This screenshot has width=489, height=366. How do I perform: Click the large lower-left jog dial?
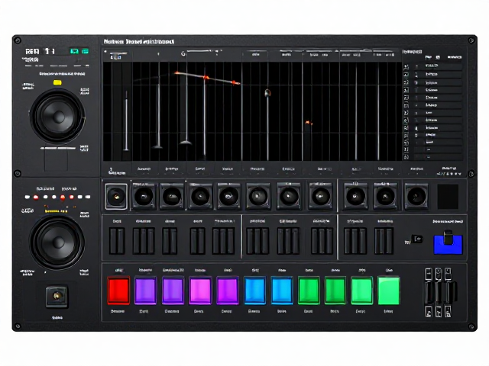(58, 242)
